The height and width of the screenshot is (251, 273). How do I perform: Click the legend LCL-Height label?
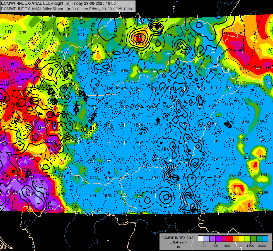click(178, 242)
